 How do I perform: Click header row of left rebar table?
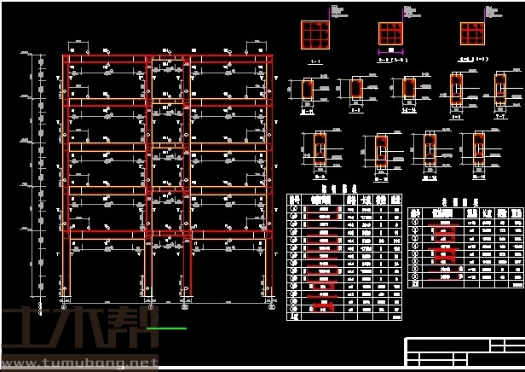pyautogui.click(x=345, y=199)
